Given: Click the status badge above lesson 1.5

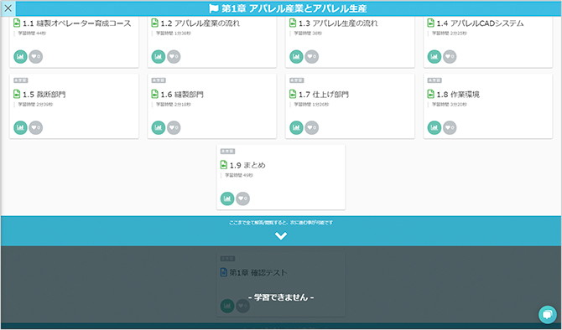Looking at the screenshot, I should (x=20, y=80).
